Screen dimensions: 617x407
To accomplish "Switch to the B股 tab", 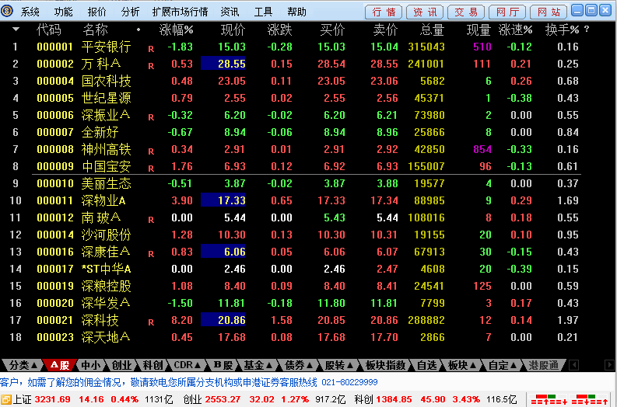I will [x=223, y=365].
